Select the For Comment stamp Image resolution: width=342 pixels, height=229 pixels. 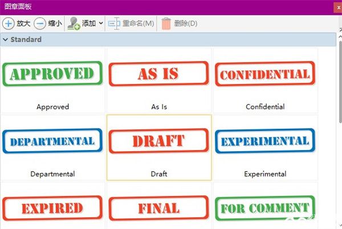265,208
